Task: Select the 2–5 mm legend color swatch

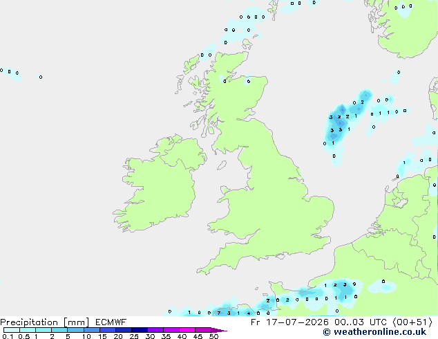Action: 59,330
